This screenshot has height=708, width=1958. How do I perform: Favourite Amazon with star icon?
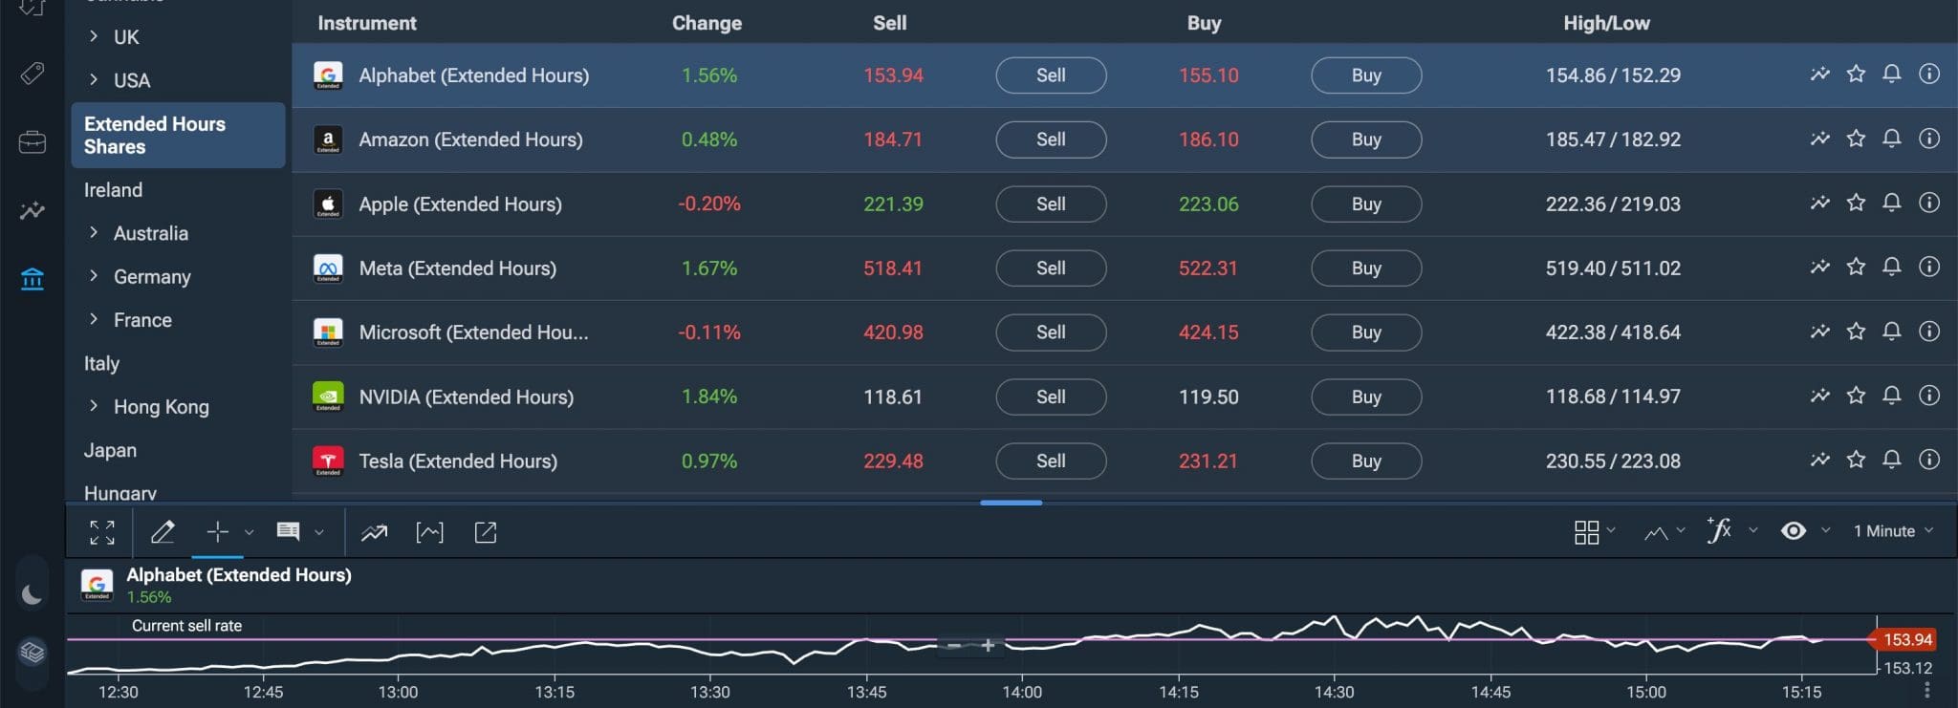click(x=1856, y=139)
